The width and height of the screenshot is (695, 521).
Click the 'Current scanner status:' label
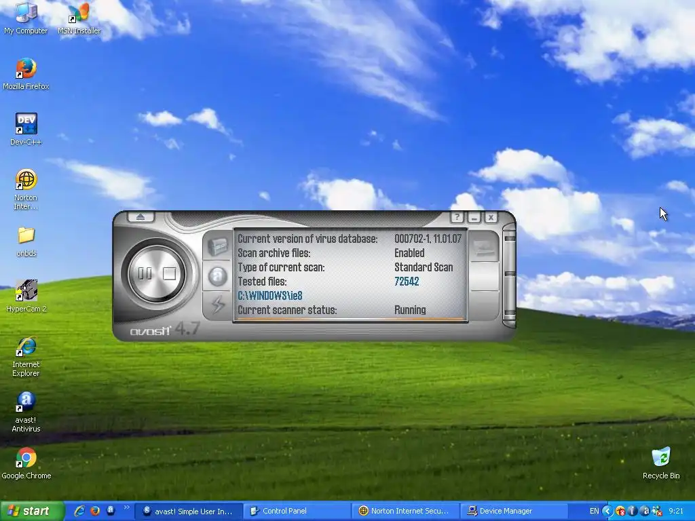tap(287, 309)
